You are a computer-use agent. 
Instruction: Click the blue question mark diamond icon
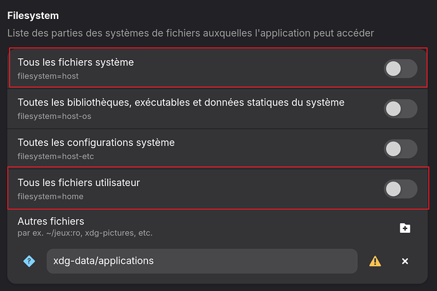29,261
